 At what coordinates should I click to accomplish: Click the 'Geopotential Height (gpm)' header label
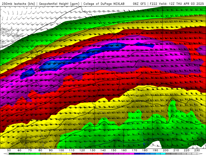[x=59, y=4]
